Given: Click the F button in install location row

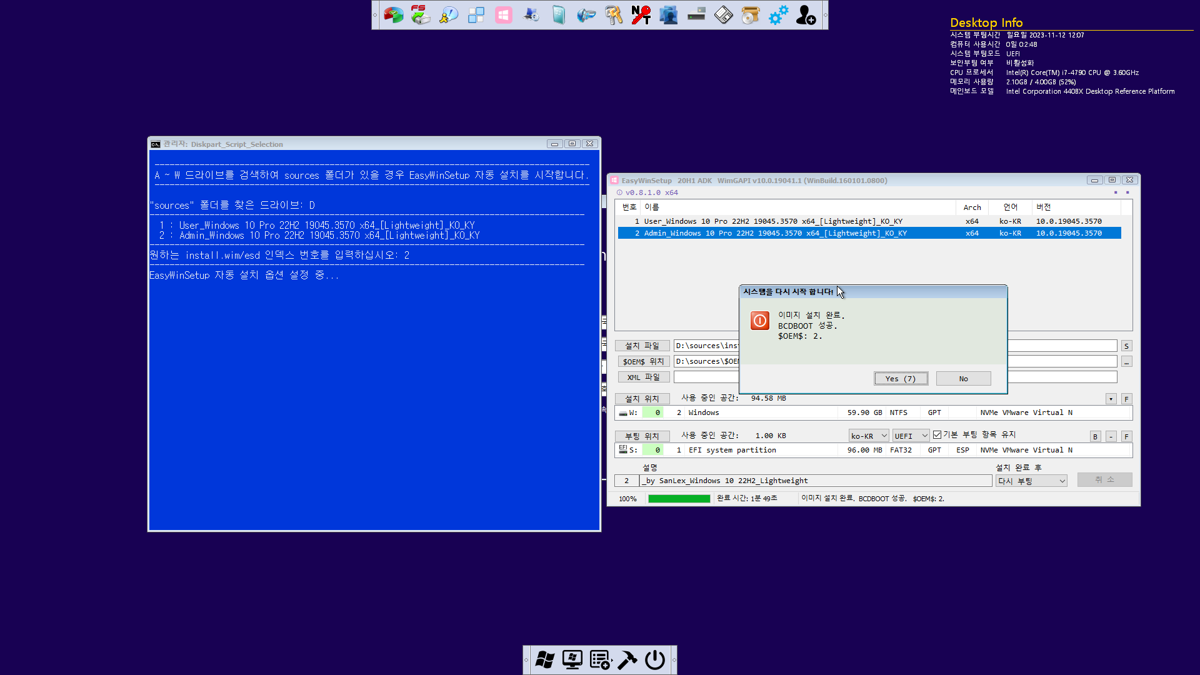Looking at the screenshot, I should click(x=1126, y=399).
